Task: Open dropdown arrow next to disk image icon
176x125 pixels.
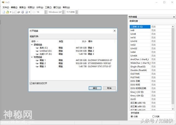Action: 29,12
